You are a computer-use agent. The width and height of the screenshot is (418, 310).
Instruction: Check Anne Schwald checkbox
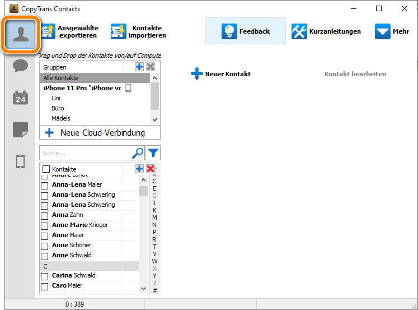point(45,256)
